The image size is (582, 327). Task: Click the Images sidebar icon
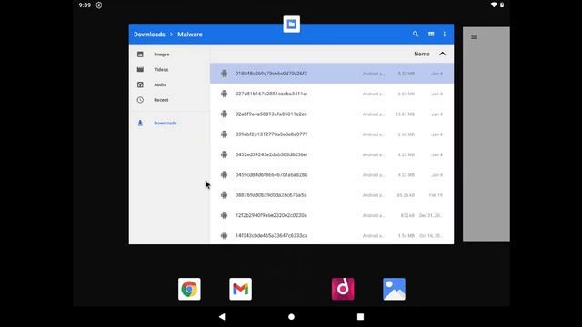140,54
